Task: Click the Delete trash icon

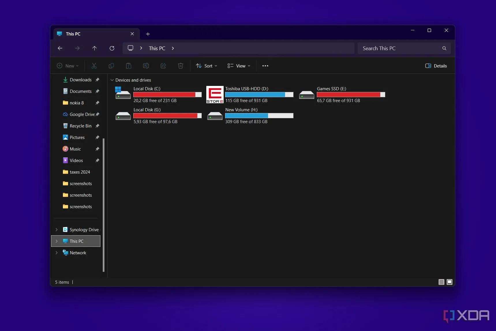Action: point(181,66)
